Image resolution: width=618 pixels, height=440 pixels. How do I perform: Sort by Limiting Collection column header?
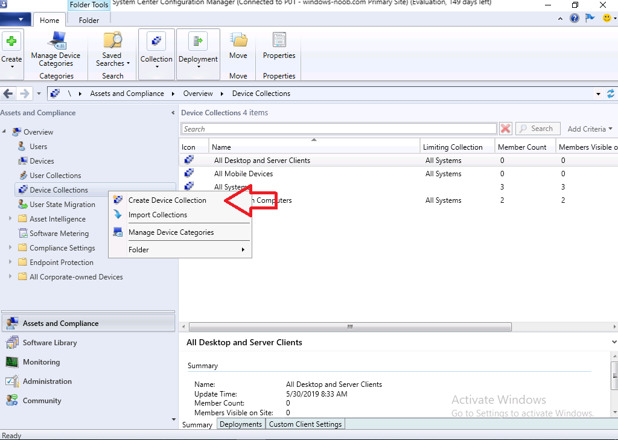pyautogui.click(x=457, y=147)
